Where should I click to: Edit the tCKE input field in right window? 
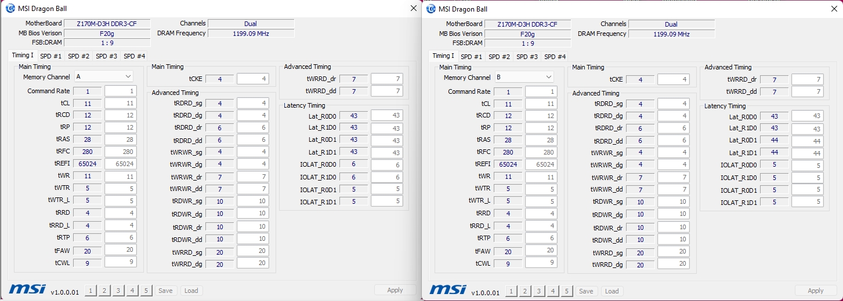click(674, 79)
